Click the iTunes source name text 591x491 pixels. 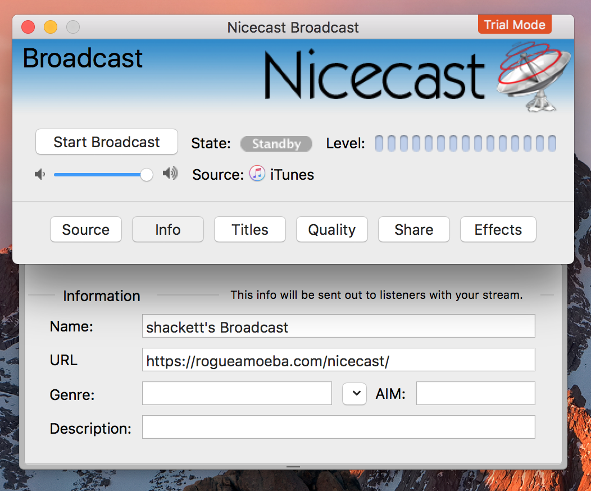pyautogui.click(x=292, y=175)
